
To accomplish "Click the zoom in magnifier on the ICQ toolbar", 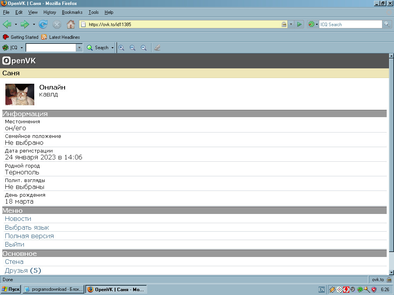I will click(121, 48).
